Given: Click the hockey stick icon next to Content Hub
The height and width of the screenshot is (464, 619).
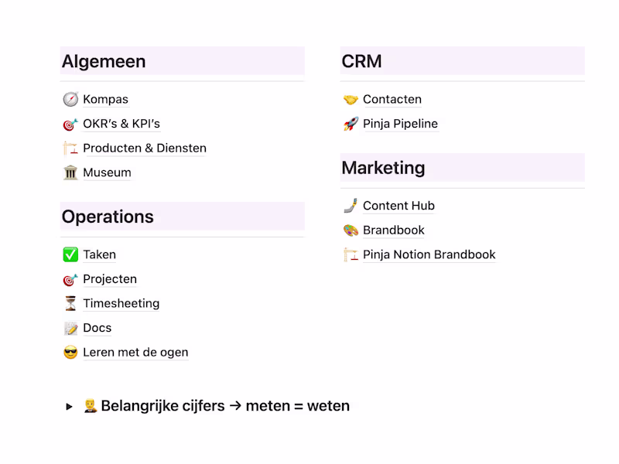Looking at the screenshot, I should tap(350, 206).
